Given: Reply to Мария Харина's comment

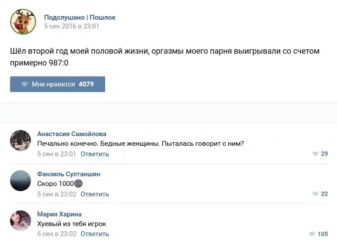Looking at the screenshot, I should 95,234.
